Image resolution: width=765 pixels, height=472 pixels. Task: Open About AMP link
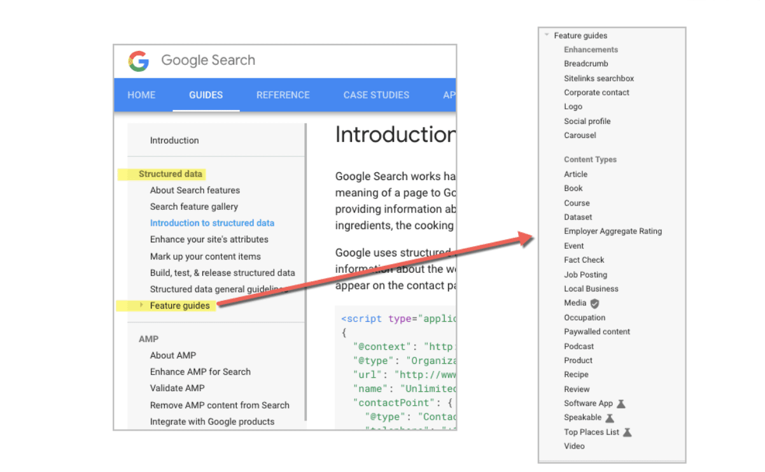pos(173,356)
